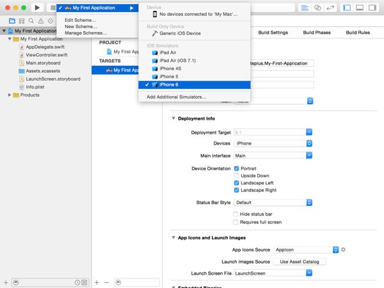Select ViewController.swift file
Image resolution: width=384 pixels, height=288 pixels.
click(47, 55)
